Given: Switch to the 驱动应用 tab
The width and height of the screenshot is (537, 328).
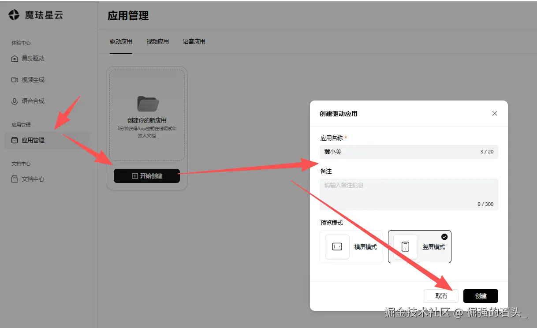Looking at the screenshot, I should click(121, 41).
